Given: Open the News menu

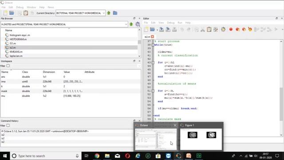Looking at the screenshot, I should point(51,7).
